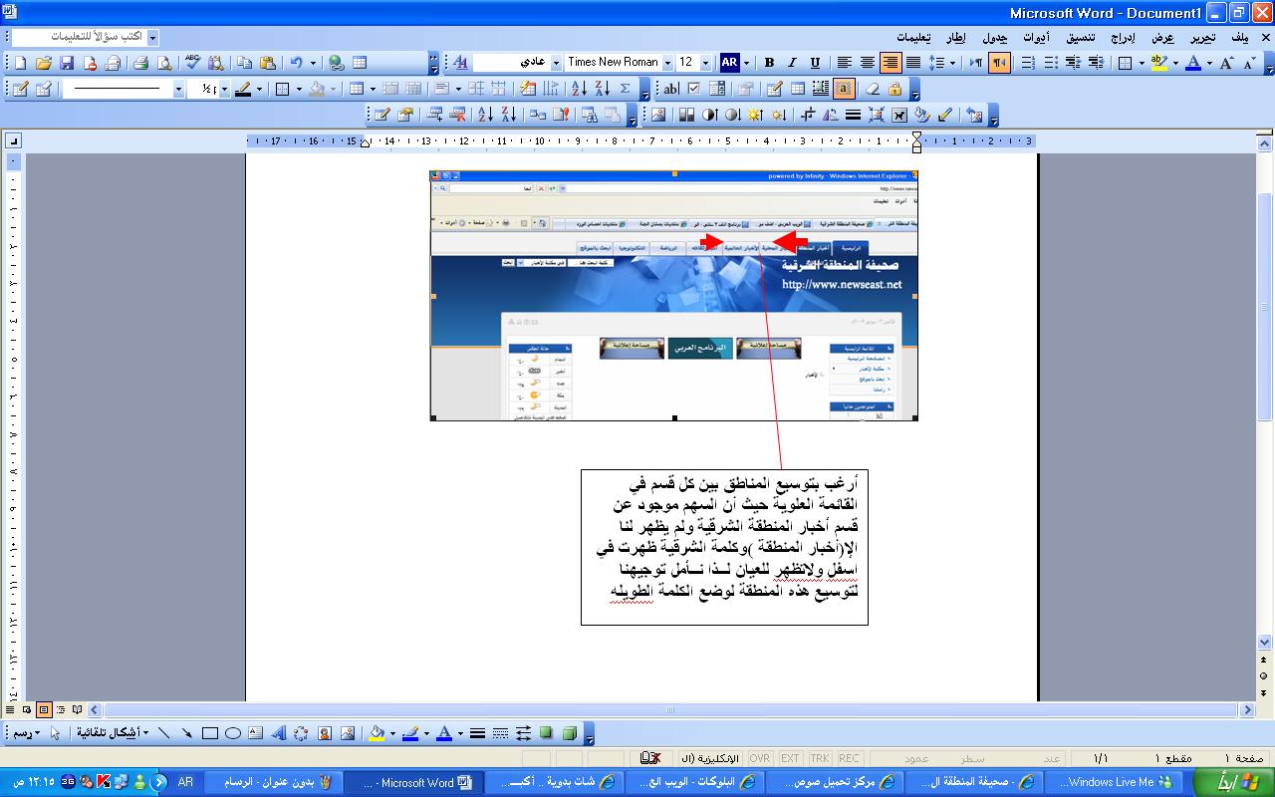Click the Crop tool in picture toolbar
1275x797 pixels.
pyautogui.click(x=807, y=115)
